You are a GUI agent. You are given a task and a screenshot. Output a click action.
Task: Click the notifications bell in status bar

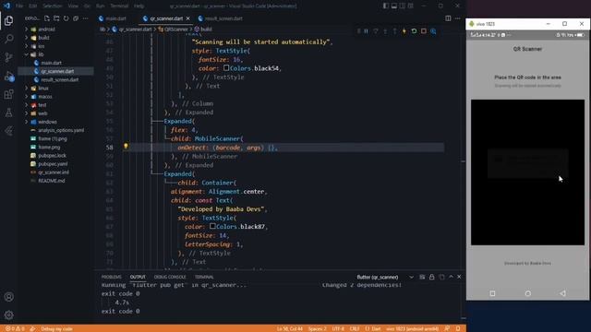click(x=458, y=328)
